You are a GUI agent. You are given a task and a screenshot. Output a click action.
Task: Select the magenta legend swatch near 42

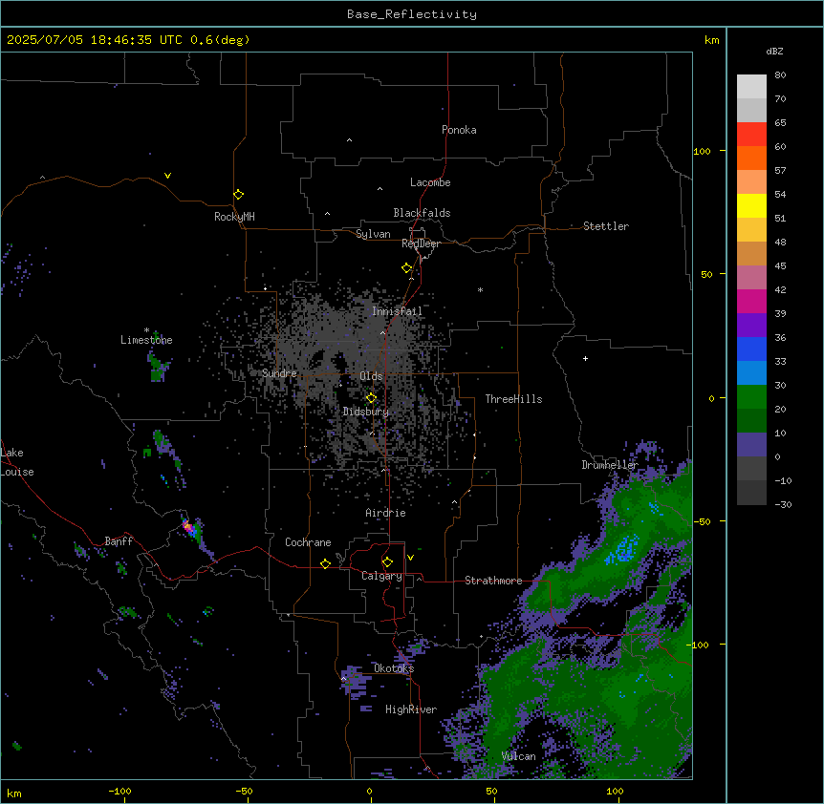tap(751, 301)
